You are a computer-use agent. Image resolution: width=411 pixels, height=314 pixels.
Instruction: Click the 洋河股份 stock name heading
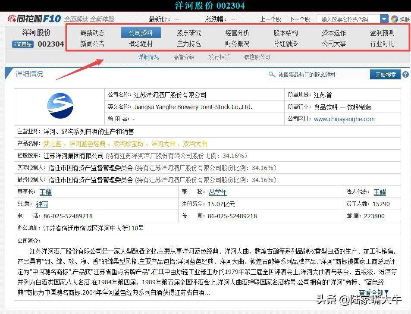point(36,32)
